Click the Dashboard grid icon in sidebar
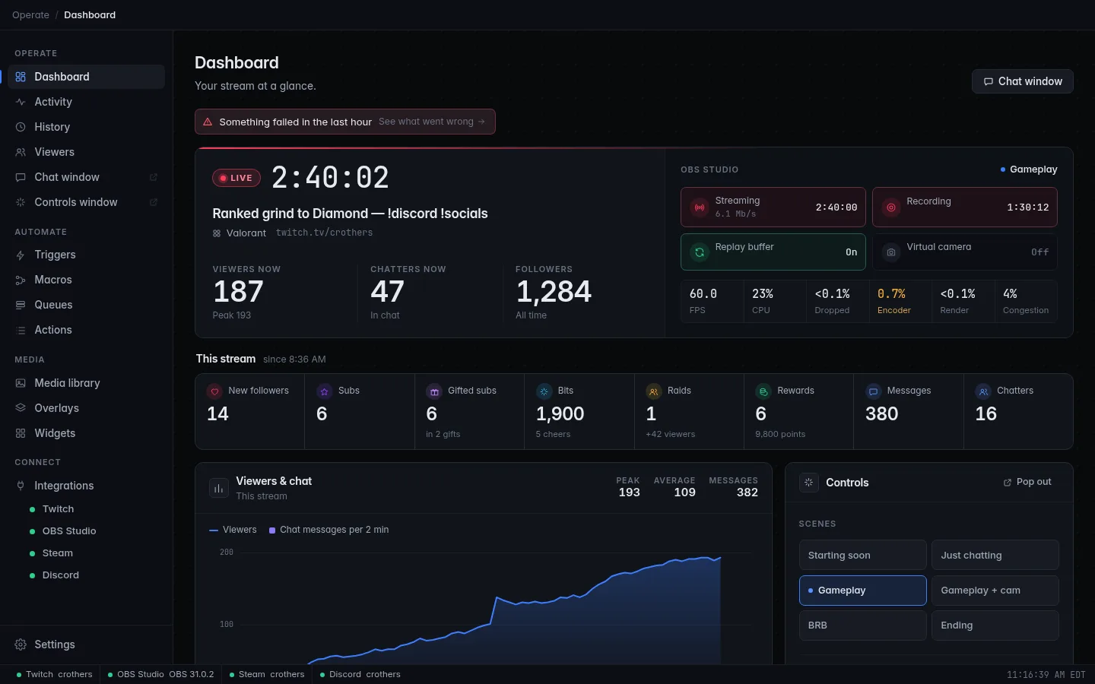 (x=21, y=77)
